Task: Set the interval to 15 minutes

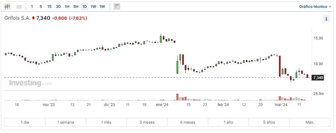Action: tap(49, 7)
